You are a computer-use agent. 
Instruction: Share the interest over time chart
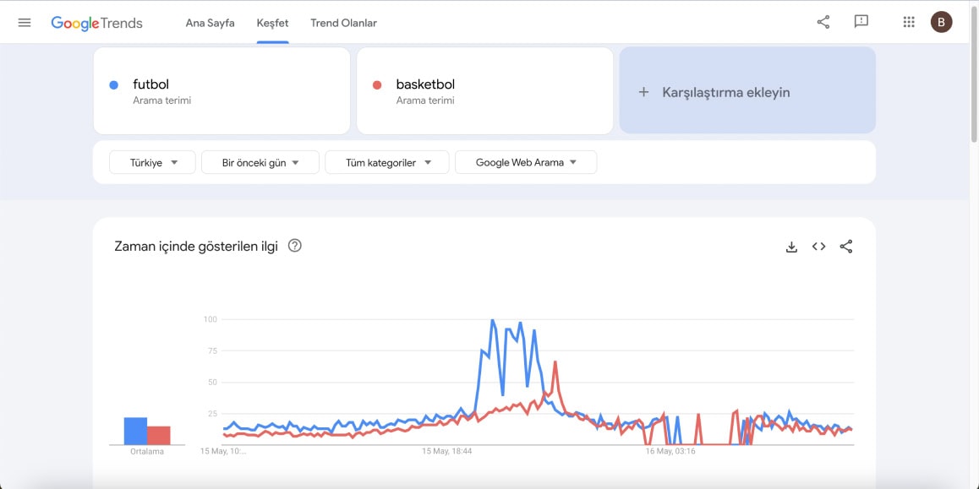[846, 247]
